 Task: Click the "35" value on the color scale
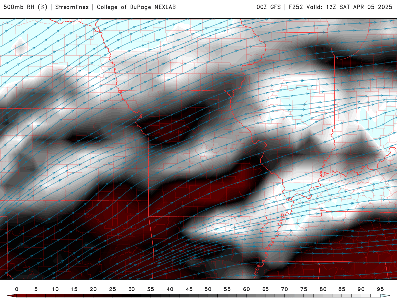(151, 289)
